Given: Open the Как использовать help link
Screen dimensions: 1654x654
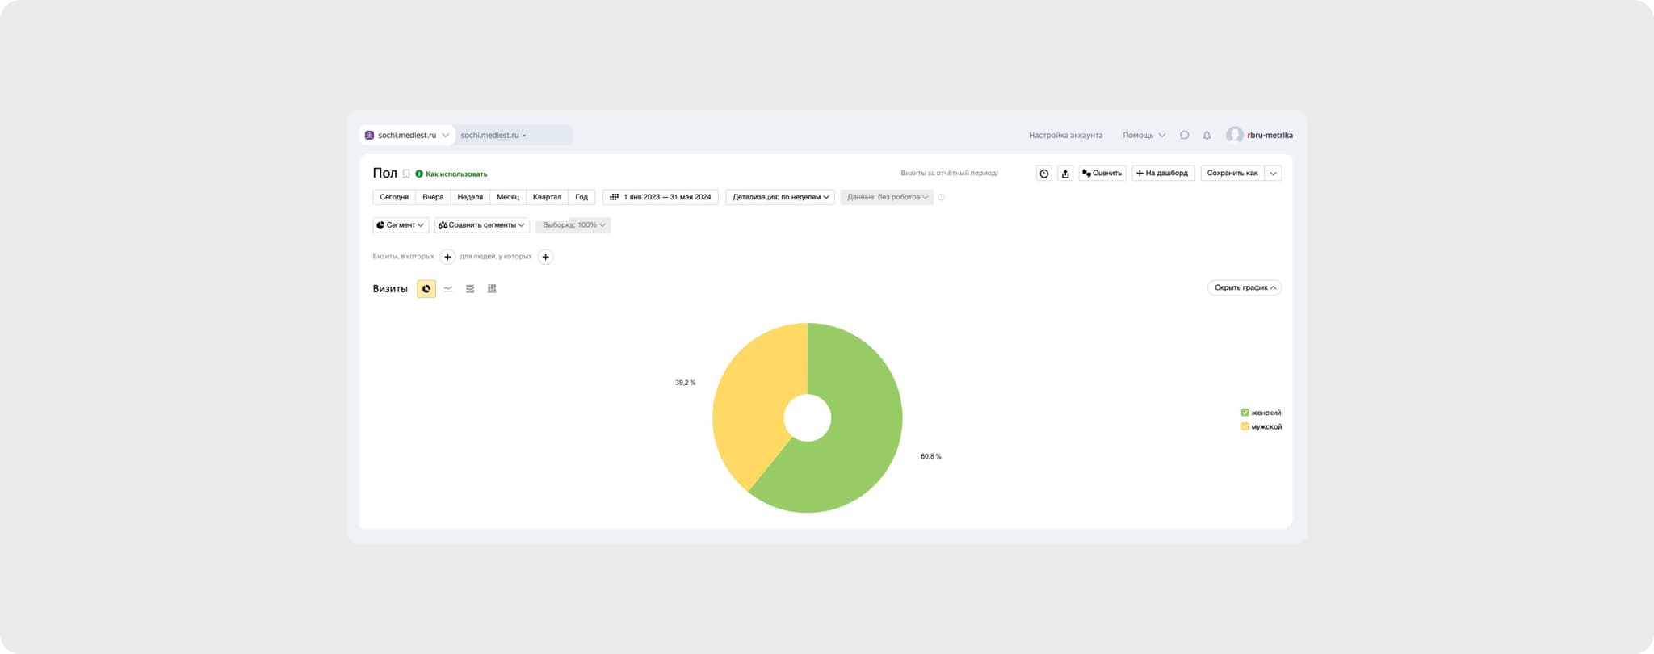Looking at the screenshot, I should tap(455, 174).
